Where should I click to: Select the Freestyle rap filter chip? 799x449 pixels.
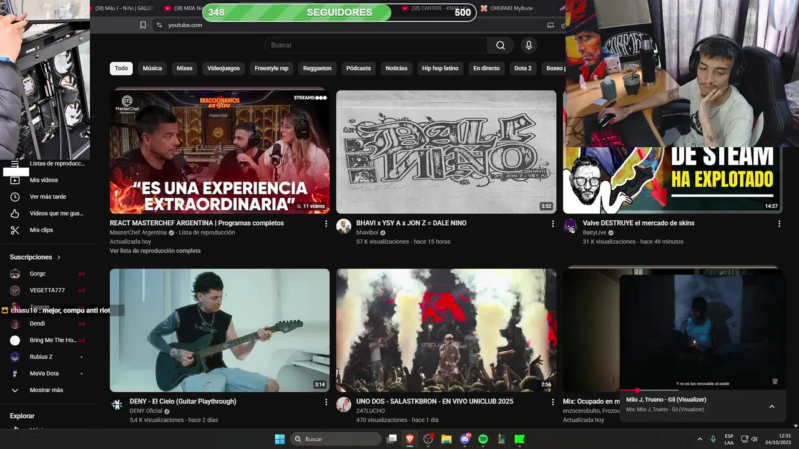(x=272, y=69)
